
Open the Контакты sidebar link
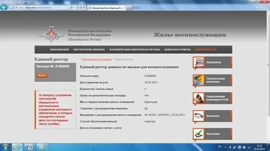(213, 116)
